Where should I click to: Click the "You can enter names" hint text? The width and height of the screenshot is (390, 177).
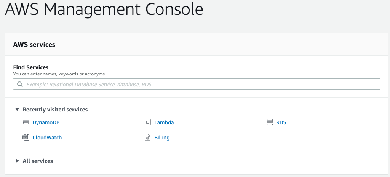click(59, 74)
